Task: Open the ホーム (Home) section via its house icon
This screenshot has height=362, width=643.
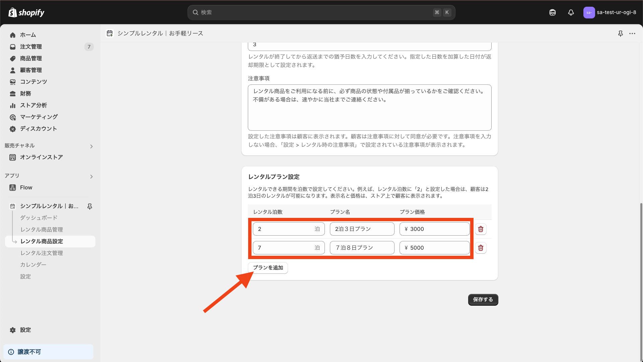Action: [12, 35]
